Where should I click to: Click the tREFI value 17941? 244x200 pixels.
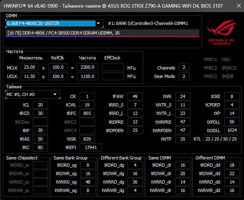91,147
